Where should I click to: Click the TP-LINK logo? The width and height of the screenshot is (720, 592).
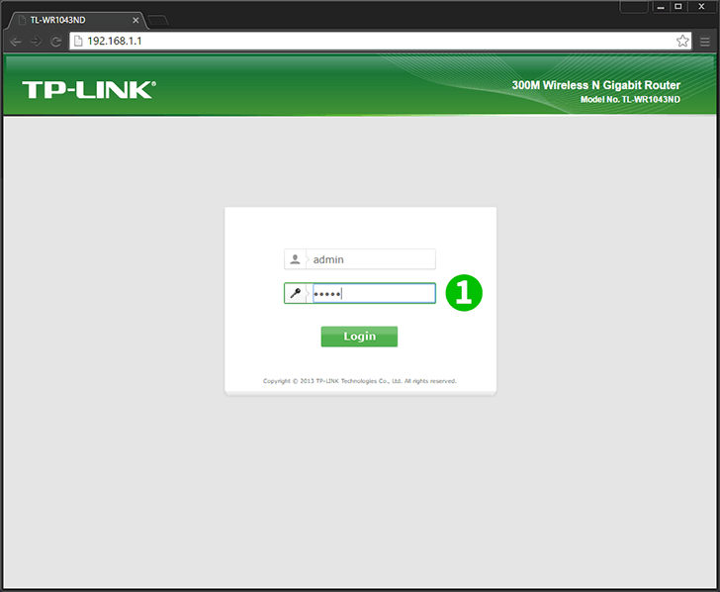point(89,90)
